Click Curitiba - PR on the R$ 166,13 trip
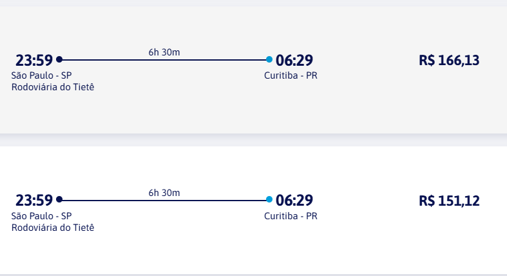The image size is (507, 276). pyautogui.click(x=291, y=75)
